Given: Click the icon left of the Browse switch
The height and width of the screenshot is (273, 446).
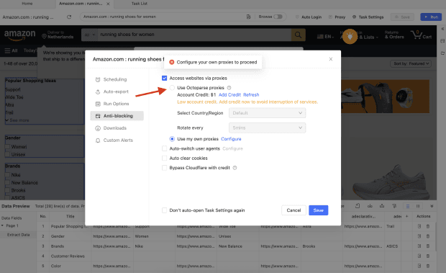Looking at the screenshot, I should 248,17.
